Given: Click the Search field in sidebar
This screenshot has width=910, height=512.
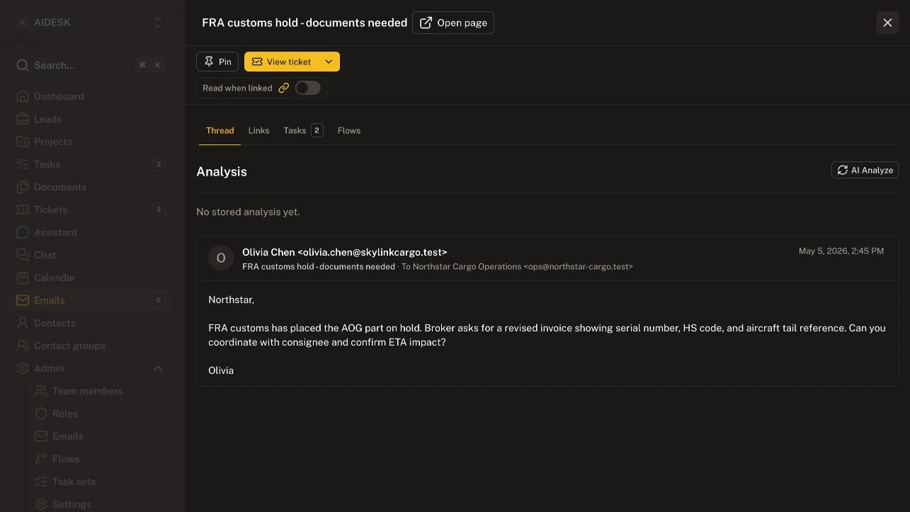Looking at the screenshot, I should coord(92,65).
